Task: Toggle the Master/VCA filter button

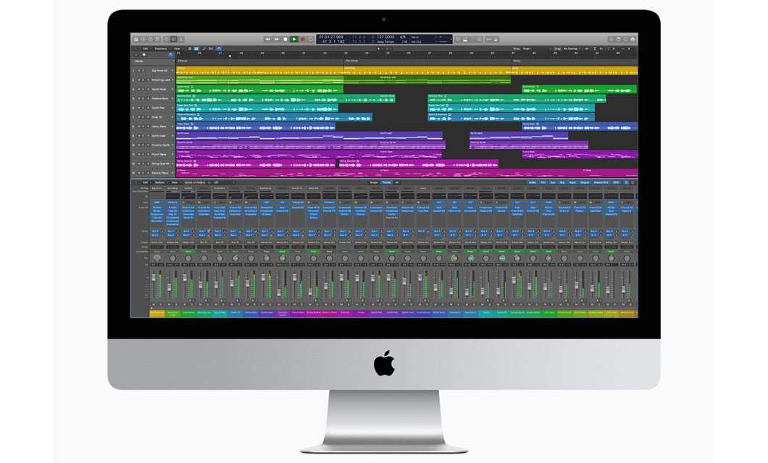Action: [x=601, y=182]
